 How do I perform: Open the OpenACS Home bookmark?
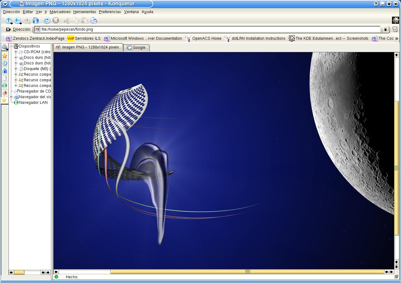[206, 38]
